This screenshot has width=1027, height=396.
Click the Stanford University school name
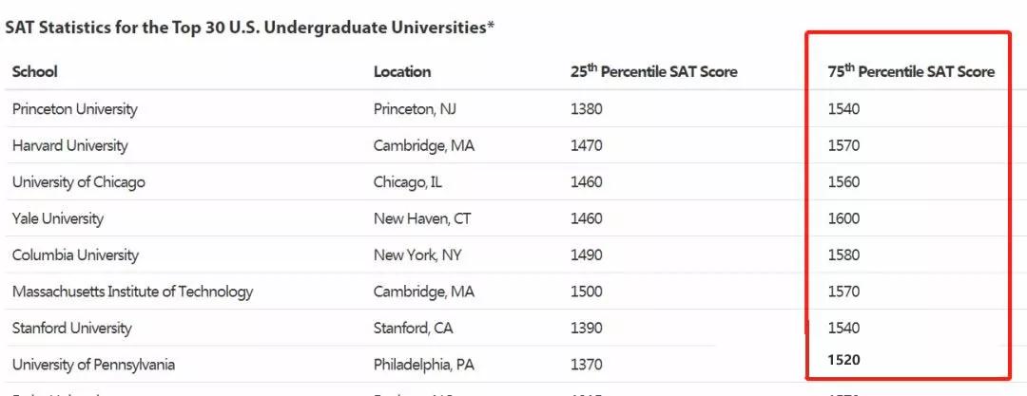click(72, 329)
